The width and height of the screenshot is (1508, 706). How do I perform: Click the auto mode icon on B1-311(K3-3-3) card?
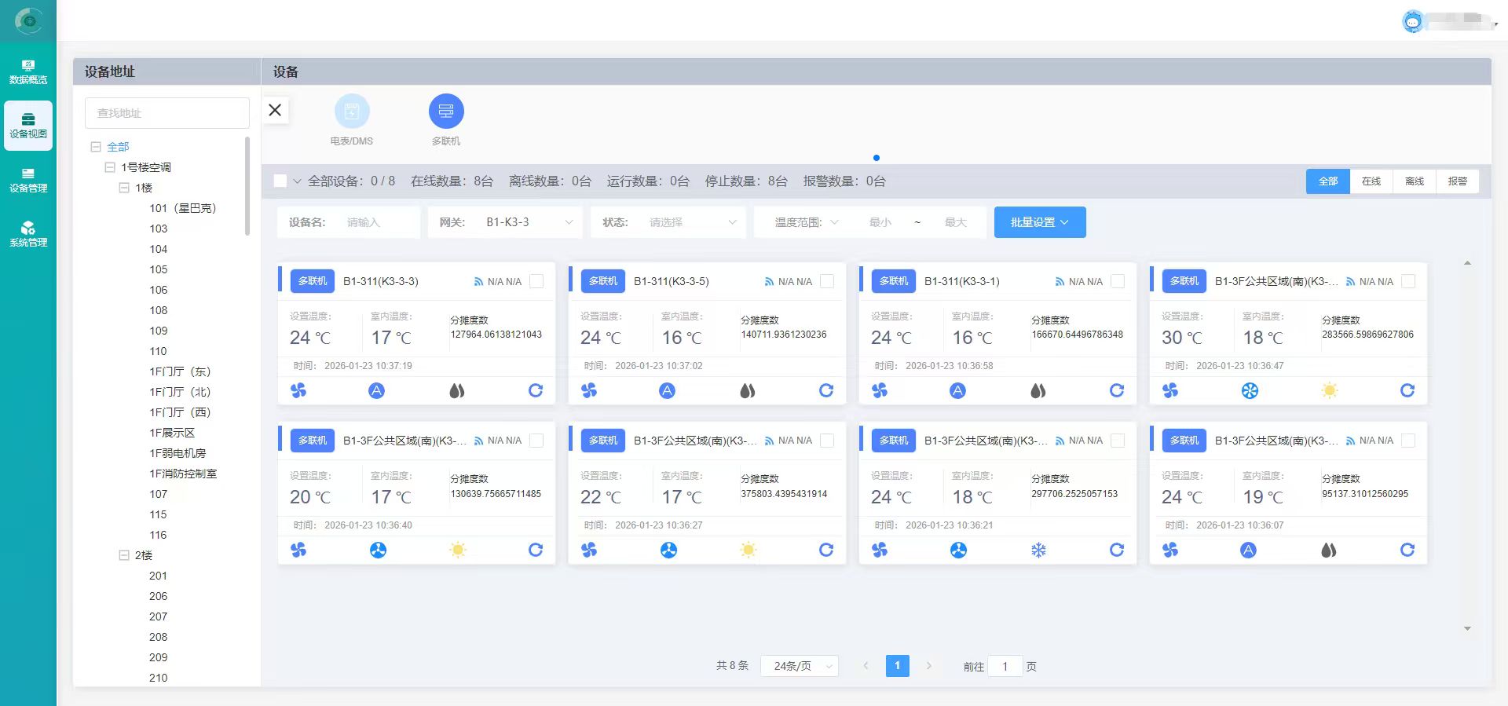tap(377, 390)
